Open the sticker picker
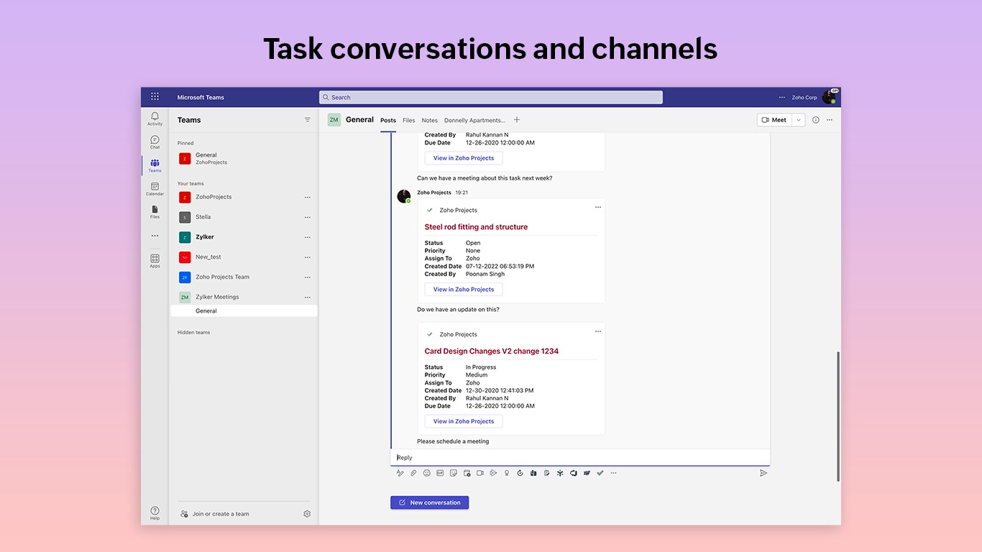This screenshot has height=552, width=982. pos(454,473)
